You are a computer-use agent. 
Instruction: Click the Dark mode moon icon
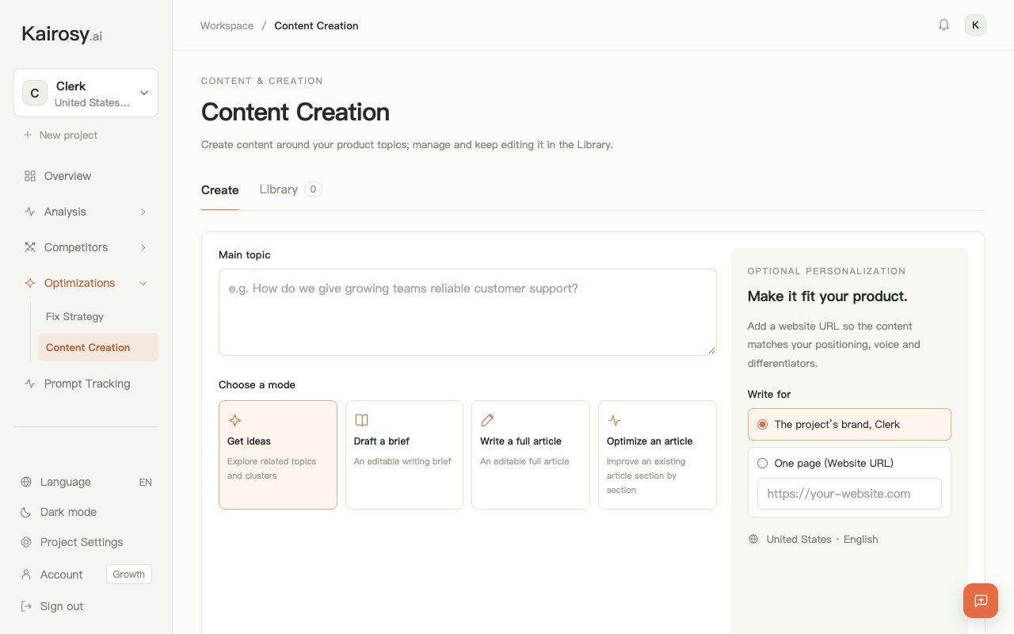click(26, 512)
